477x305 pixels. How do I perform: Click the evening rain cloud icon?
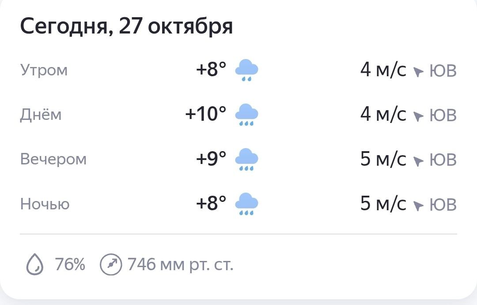tap(246, 160)
